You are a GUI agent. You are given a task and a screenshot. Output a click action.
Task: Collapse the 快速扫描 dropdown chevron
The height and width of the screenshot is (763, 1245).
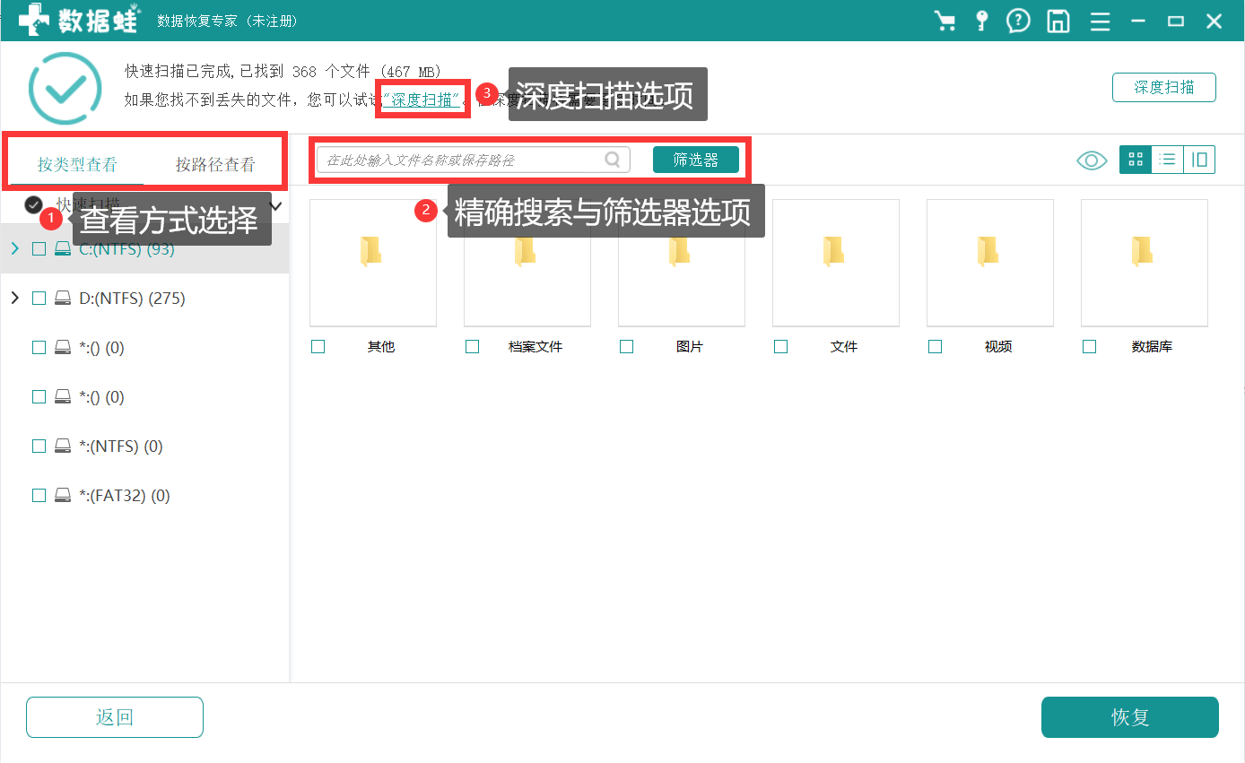[275, 205]
